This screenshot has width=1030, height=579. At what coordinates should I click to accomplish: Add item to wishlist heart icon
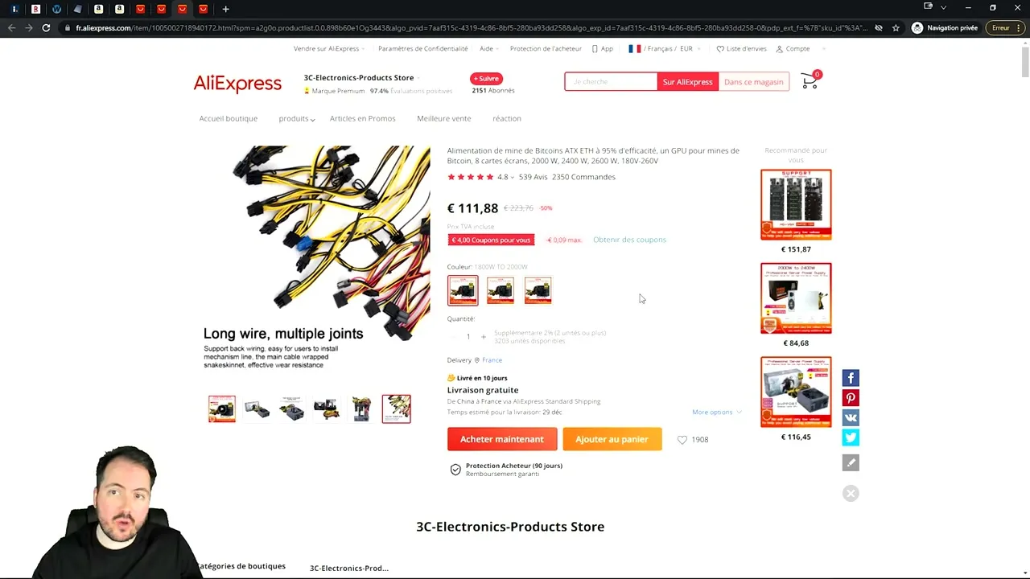[x=682, y=440]
